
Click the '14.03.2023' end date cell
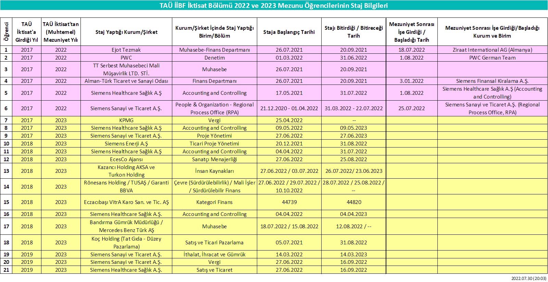click(353, 254)
